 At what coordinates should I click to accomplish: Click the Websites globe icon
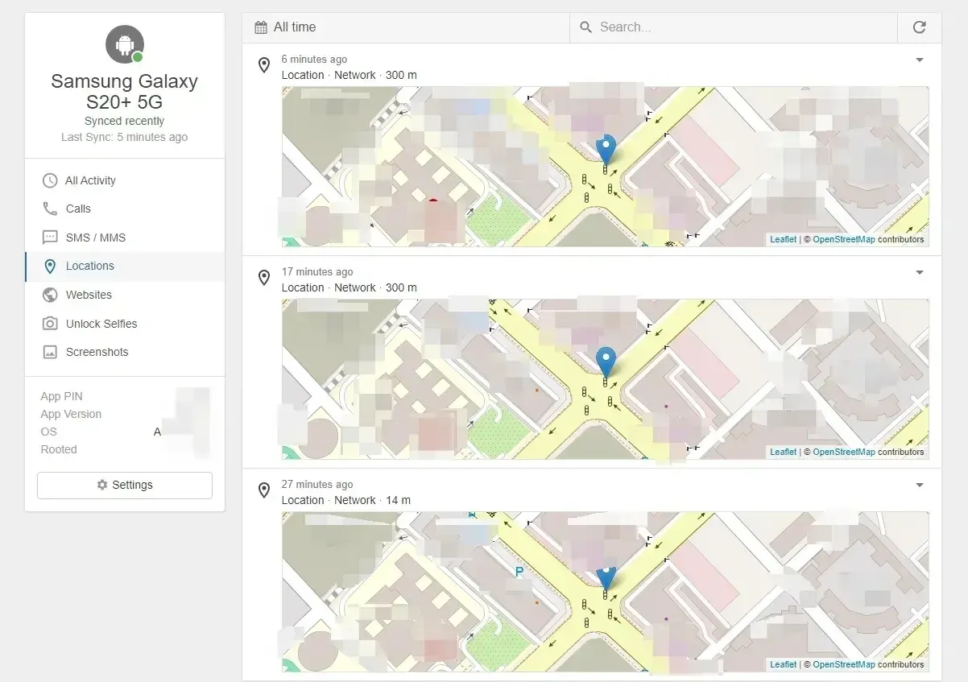50,295
